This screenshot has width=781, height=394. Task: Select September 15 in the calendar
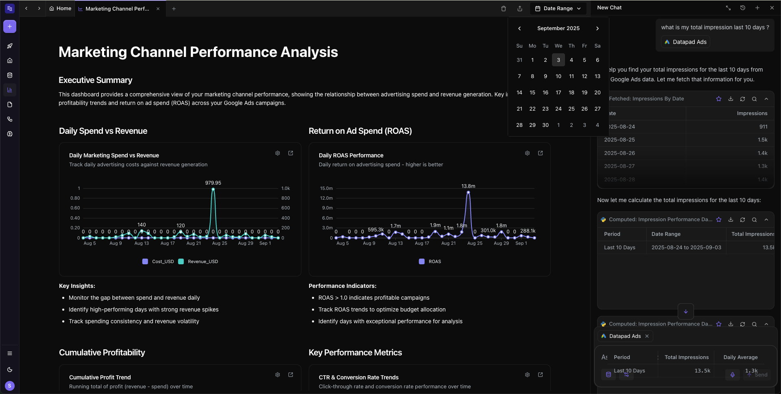[x=532, y=93]
